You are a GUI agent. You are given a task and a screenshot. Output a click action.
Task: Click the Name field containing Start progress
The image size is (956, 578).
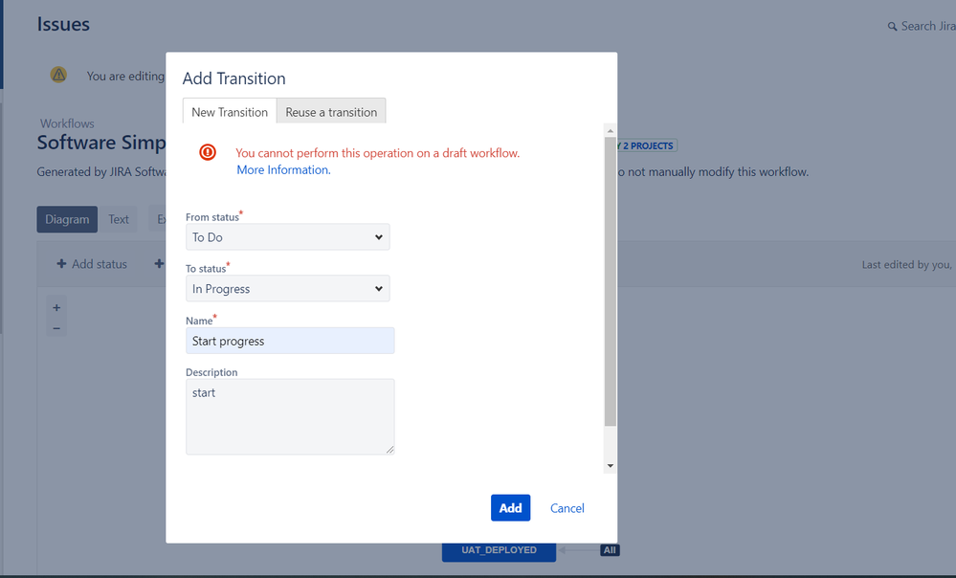pos(289,341)
